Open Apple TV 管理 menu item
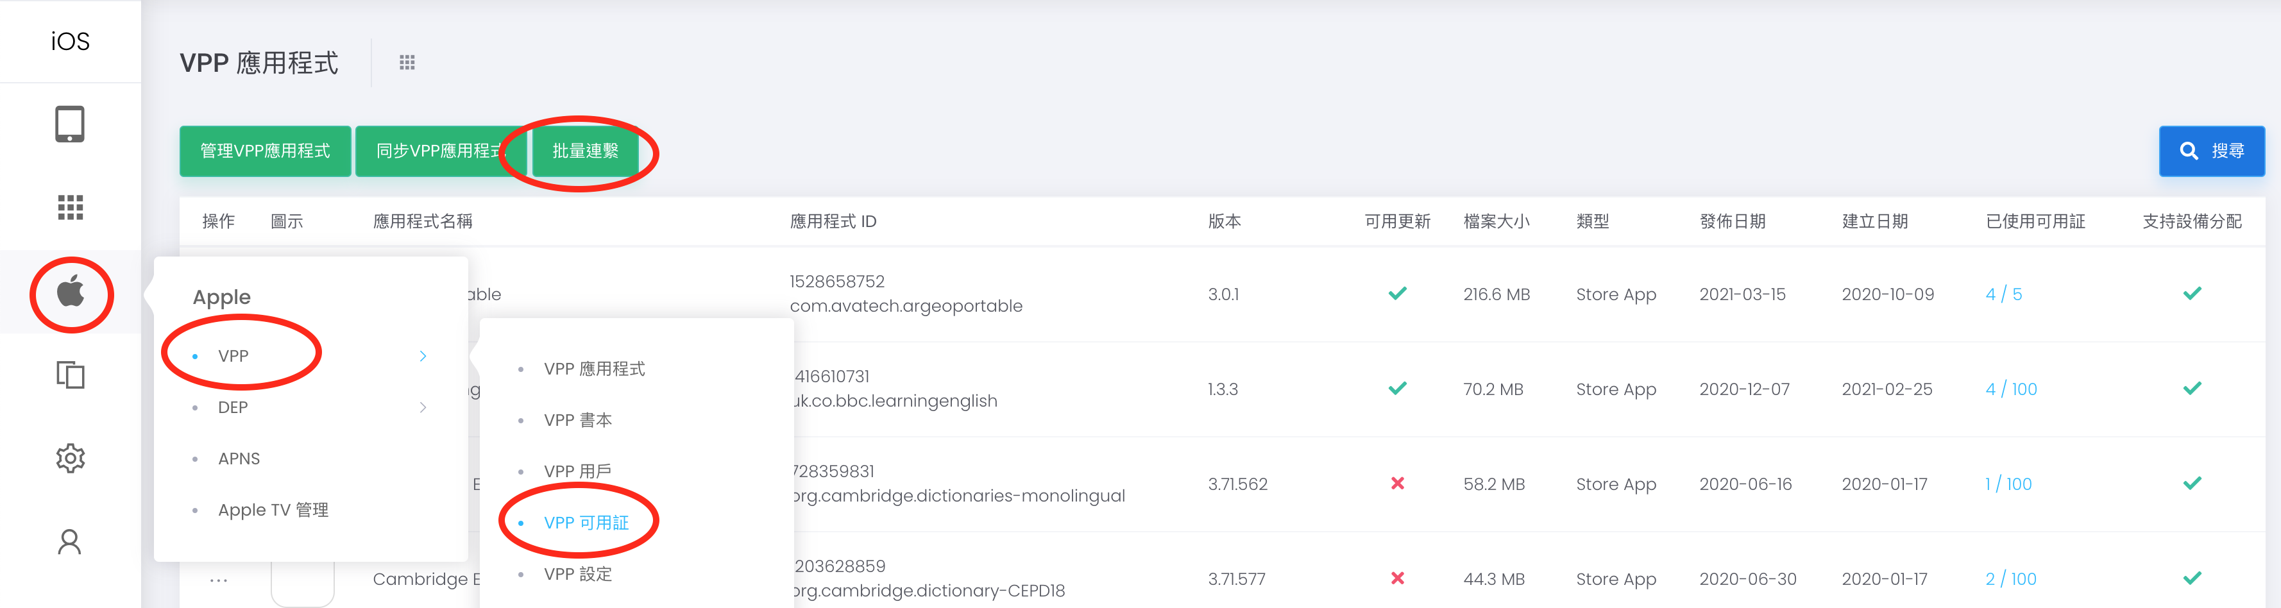 coord(273,510)
